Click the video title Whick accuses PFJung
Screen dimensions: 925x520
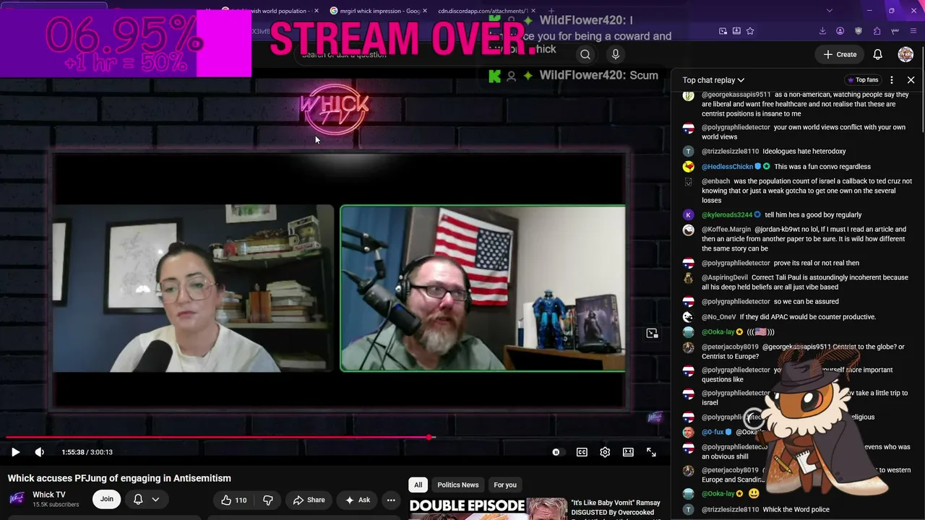119,478
